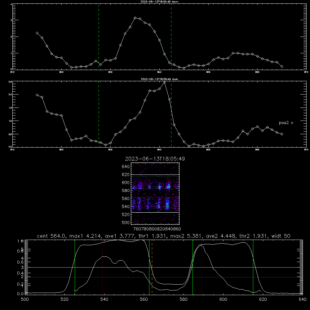310x310 pixels.
Task: Click the timestamp title above the spectral image
Action: click(x=155, y=159)
